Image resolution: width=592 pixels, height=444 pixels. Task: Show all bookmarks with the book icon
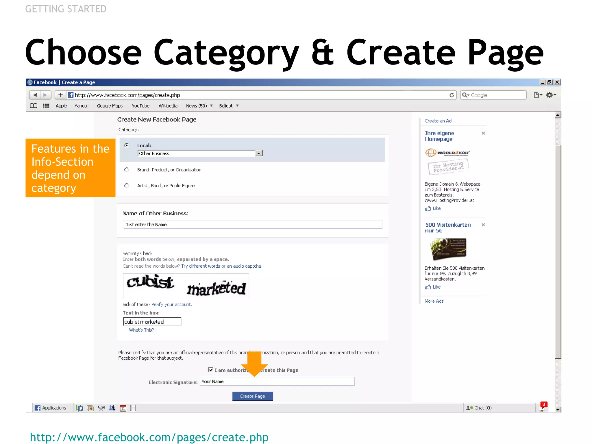pos(34,106)
